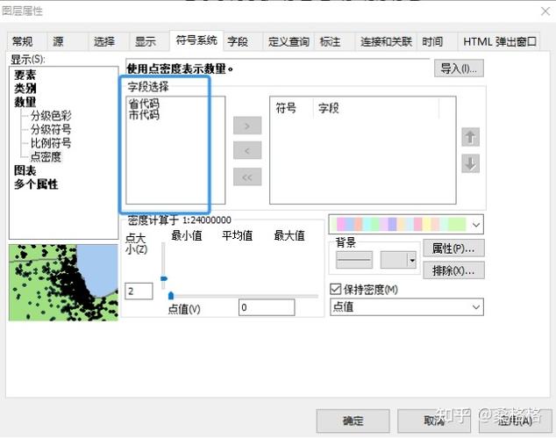Screen dimensions: 556x439
Task: Select the 符号系统 tab
Action: [196, 40]
